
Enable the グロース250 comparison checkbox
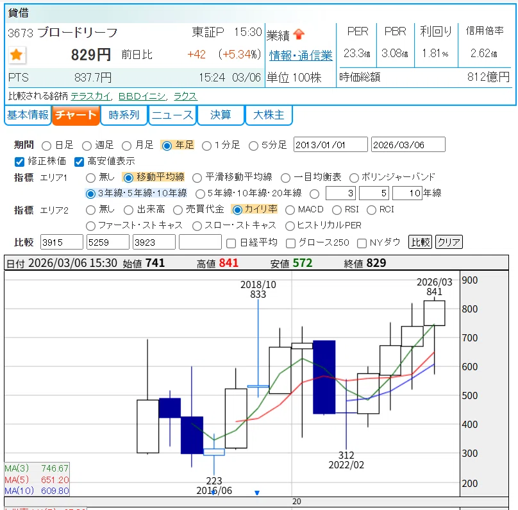tap(290, 244)
